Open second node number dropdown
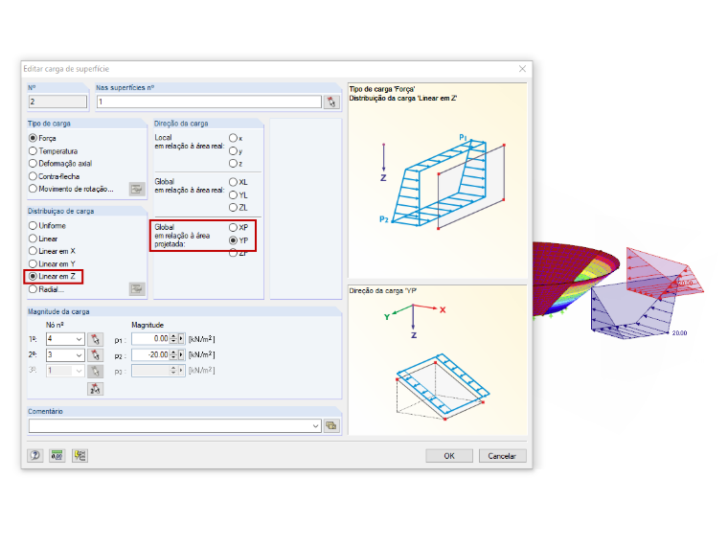The image size is (728, 546). pyautogui.click(x=79, y=355)
